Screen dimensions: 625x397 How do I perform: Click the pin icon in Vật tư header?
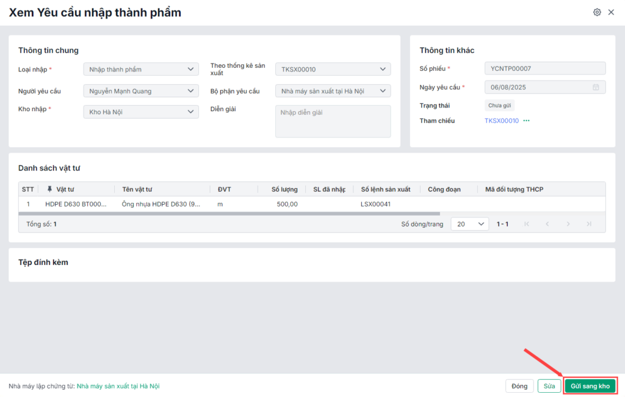click(x=50, y=189)
